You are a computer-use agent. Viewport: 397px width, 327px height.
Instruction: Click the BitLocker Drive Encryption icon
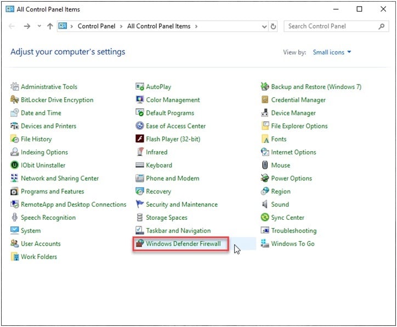(14, 99)
